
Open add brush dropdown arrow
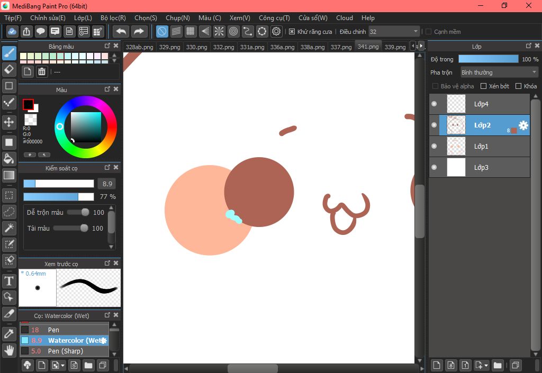point(62,365)
